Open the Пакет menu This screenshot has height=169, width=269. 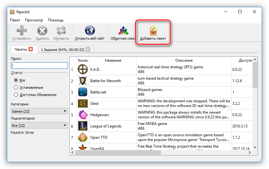click(15, 20)
